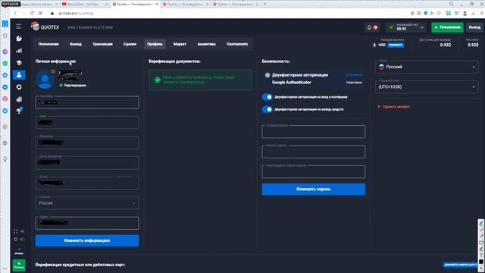Click the address field above Изменить информацию
The image size is (485, 273).
[x=87, y=223]
